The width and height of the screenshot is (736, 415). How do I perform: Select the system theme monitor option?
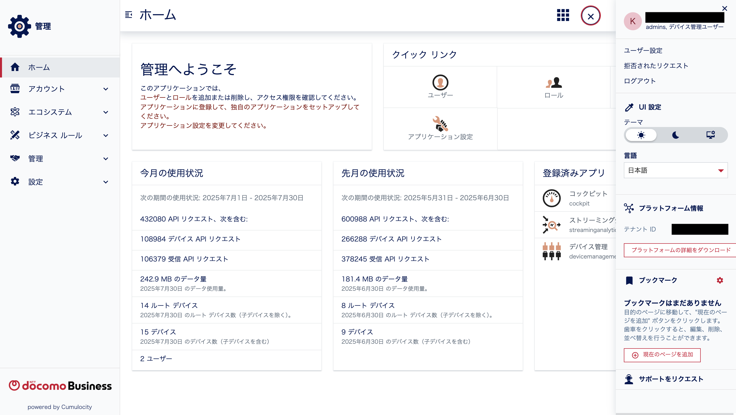[x=710, y=135]
